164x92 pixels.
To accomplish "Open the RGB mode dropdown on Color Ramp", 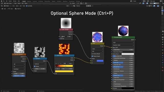I will pos(66,63).
